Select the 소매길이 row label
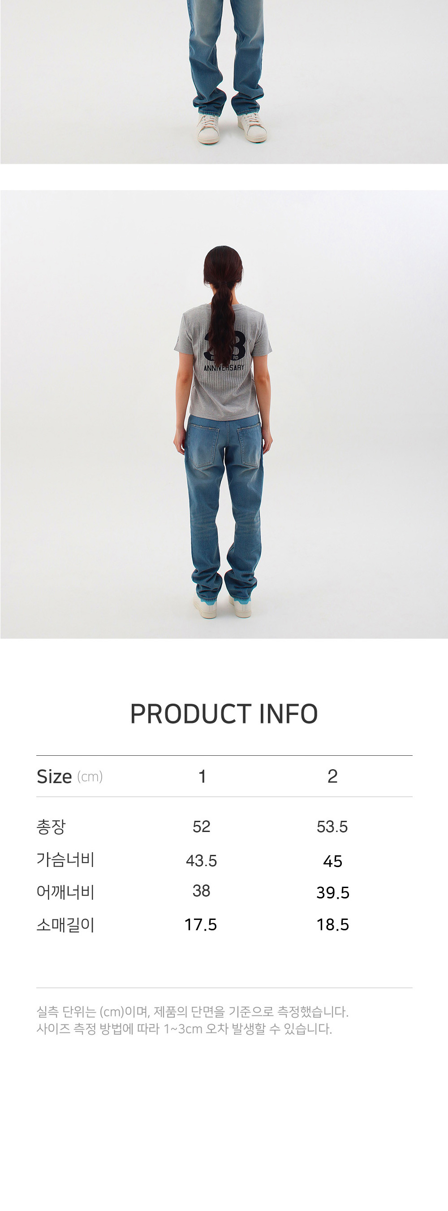 (x=66, y=925)
